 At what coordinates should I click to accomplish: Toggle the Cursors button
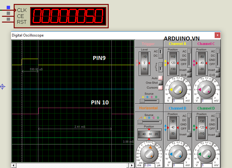coord(160,88)
